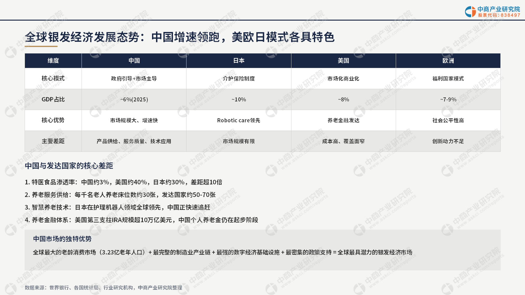Click the 中国与发达国家的核心差距 heading
Image resolution: width=525 pixels, height=295 pixels.
pos(69,166)
